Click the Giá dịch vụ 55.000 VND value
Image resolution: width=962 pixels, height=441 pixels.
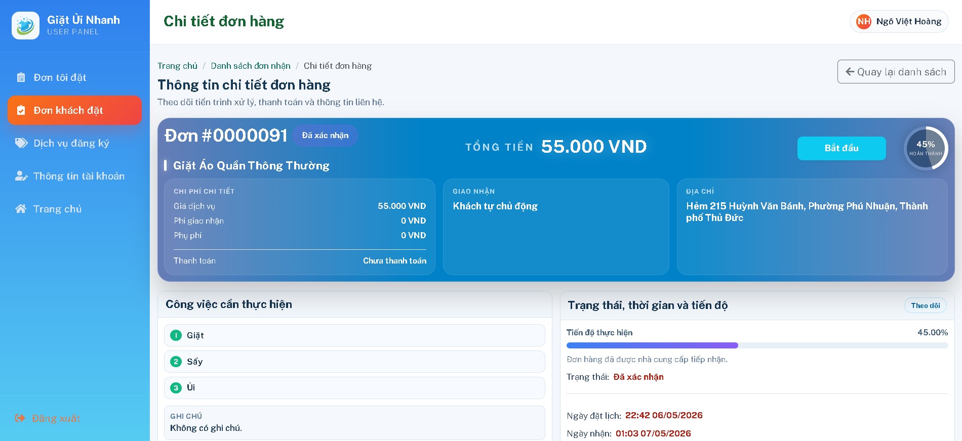[x=402, y=206]
